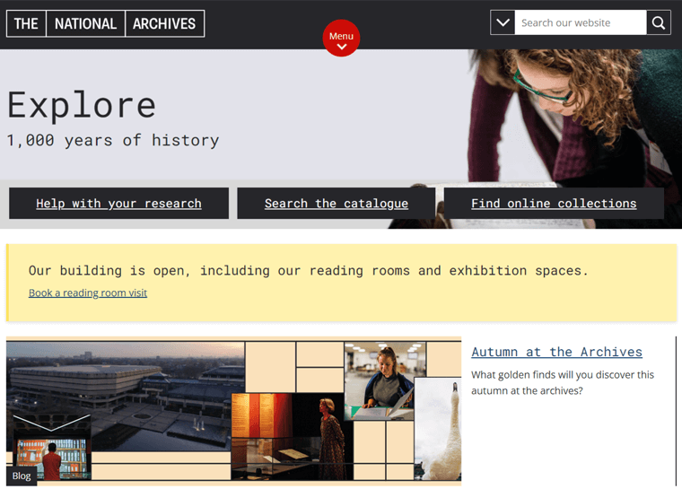The image size is (682, 489).
Task: Follow 'Book a reading room visit' link
Action: click(x=88, y=293)
